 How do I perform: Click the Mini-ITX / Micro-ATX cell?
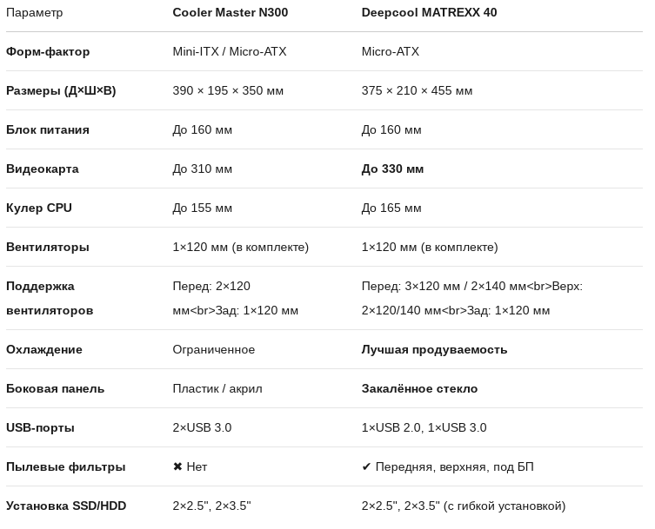tap(230, 51)
